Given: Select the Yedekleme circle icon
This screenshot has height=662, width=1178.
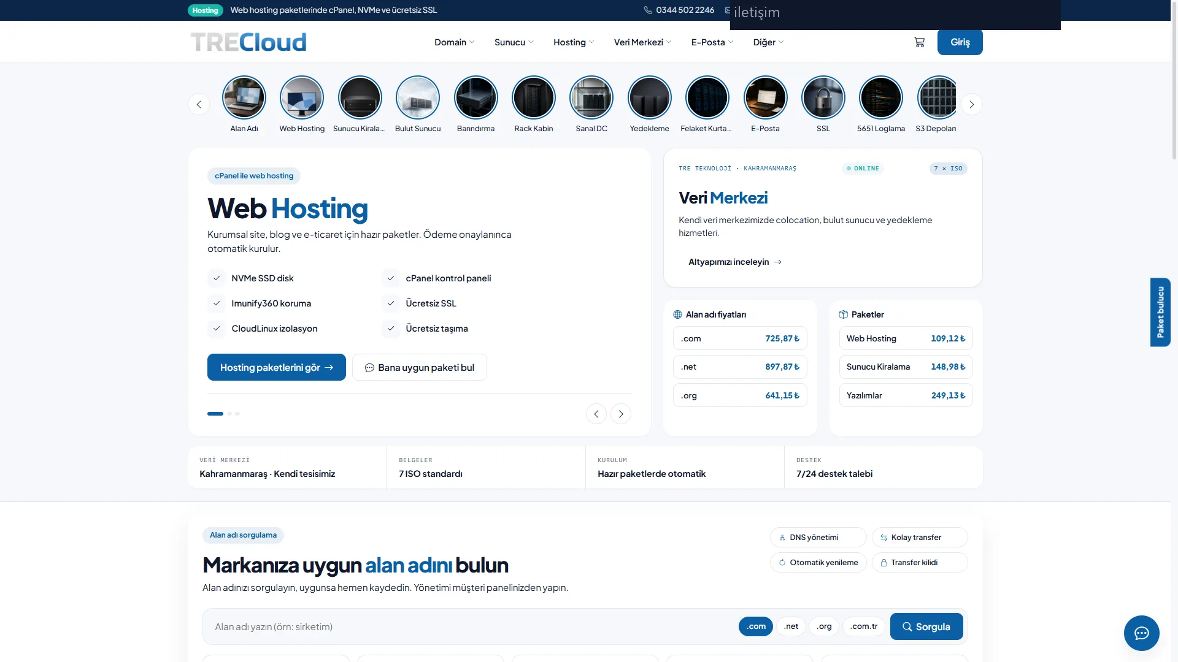Looking at the screenshot, I should (x=650, y=97).
